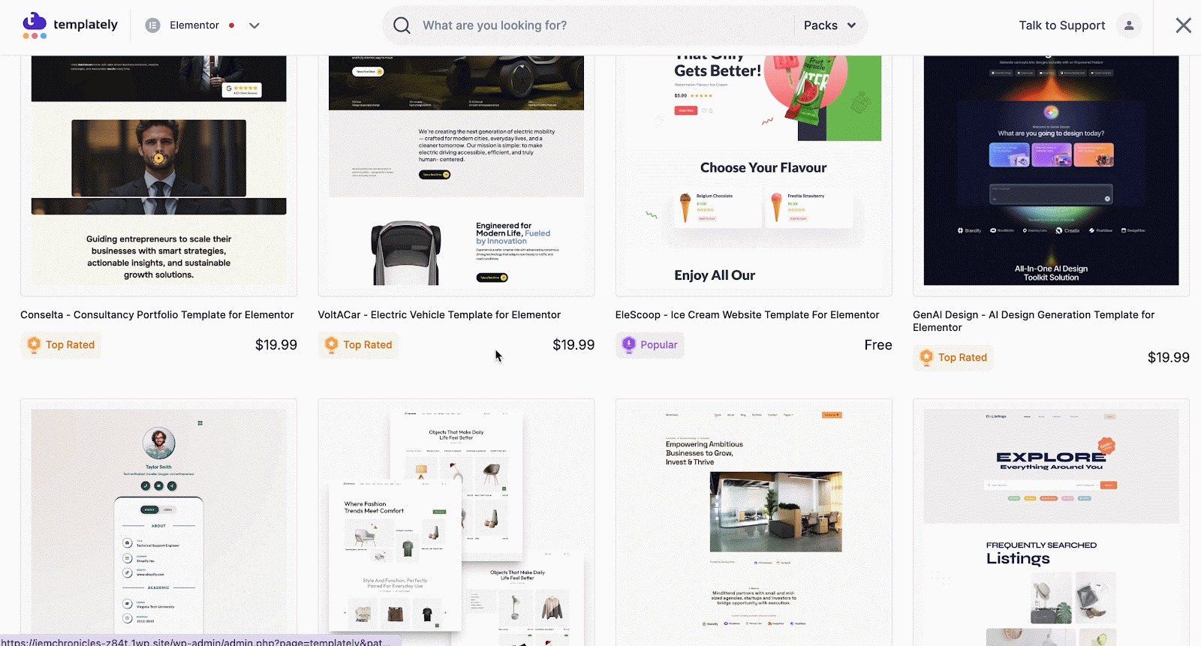Click Top Rated medal icon on GenAI Design card
Viewport: 1201px width, 646px height.
(926, 358)
